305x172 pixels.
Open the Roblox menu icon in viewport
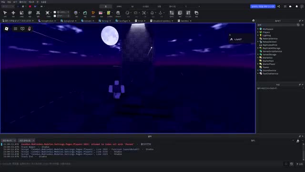[x=6, y=29]
